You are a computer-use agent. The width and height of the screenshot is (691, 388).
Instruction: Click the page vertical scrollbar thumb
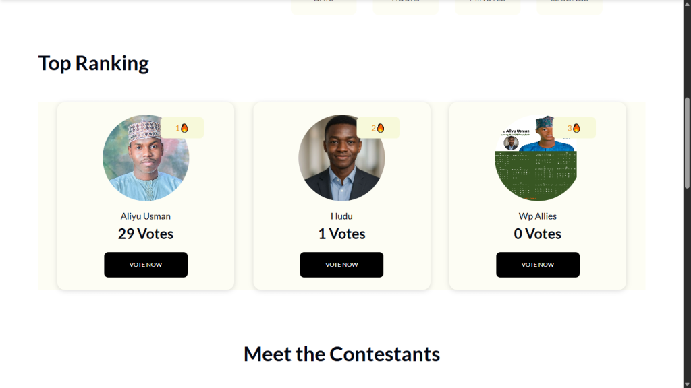tap(687, 141)
